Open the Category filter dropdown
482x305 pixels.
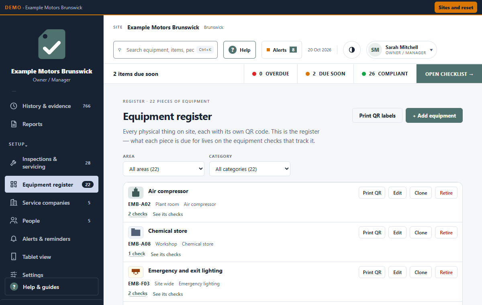coord(250,169)
